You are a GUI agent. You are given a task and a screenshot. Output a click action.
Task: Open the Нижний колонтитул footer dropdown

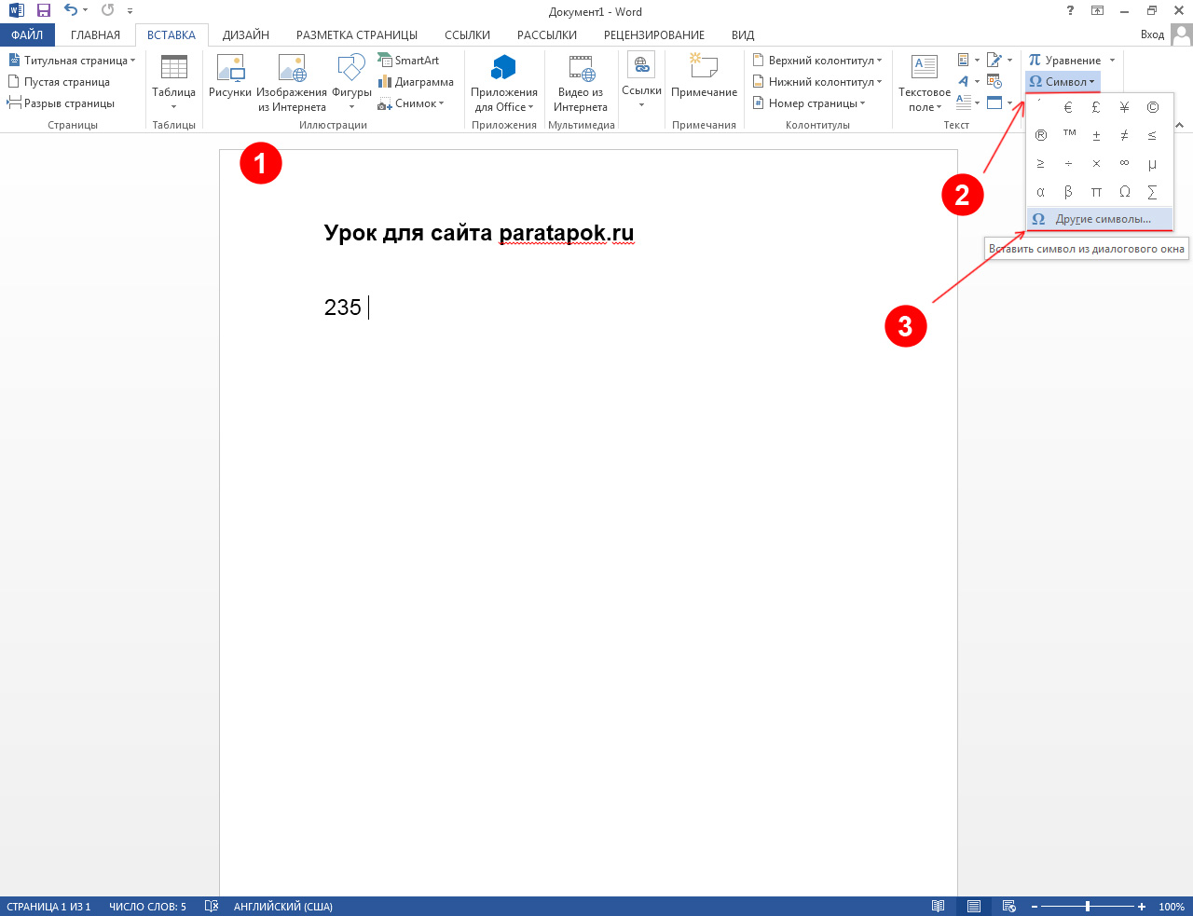pyautogui.click(x=817, y=82)
